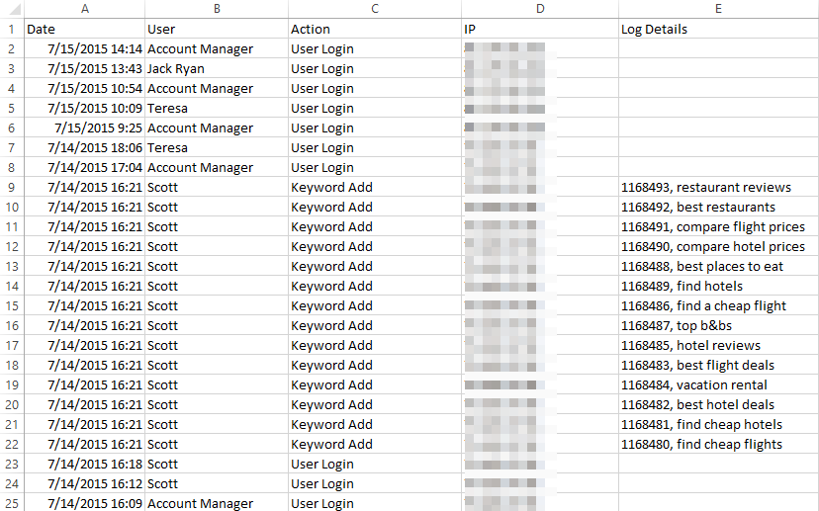Select column B header
This screenshot has width=819, height=511.
(x=216, y=9)
